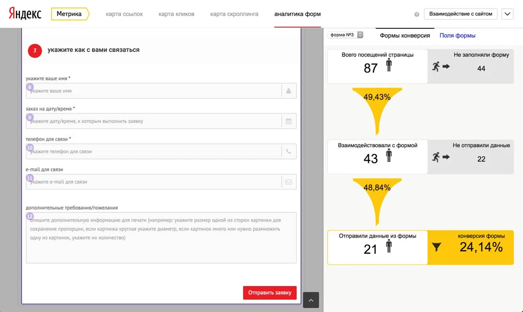The width and height of the screenshot is (523, 312).
Task: Open the Метрика logo link
Action: click(70, 14)
